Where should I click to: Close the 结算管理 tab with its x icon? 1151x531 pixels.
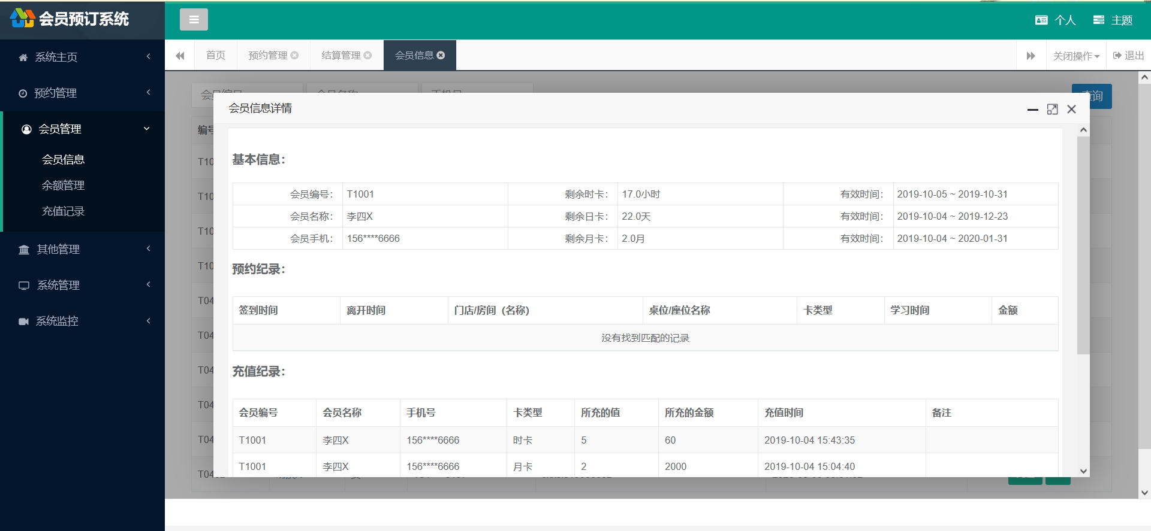pos(367,55)
